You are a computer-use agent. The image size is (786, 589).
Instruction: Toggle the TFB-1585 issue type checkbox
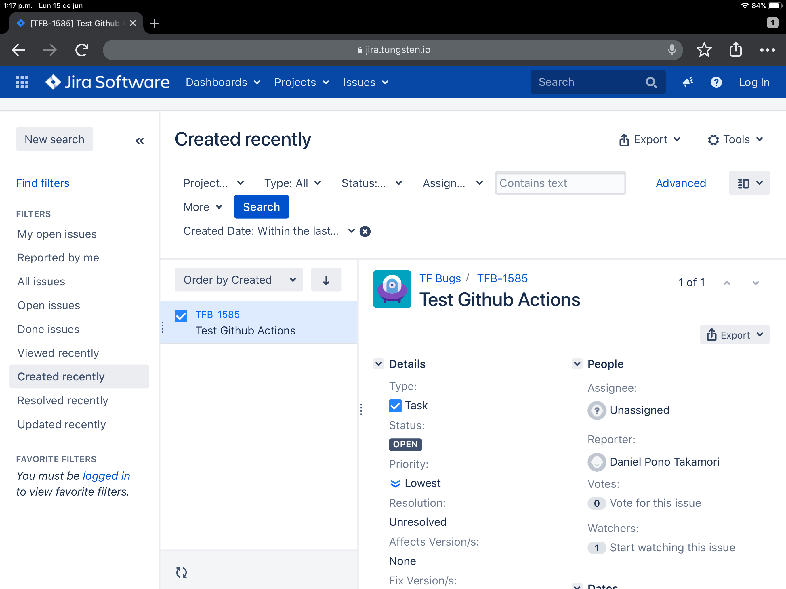click(x=181, y=316)
